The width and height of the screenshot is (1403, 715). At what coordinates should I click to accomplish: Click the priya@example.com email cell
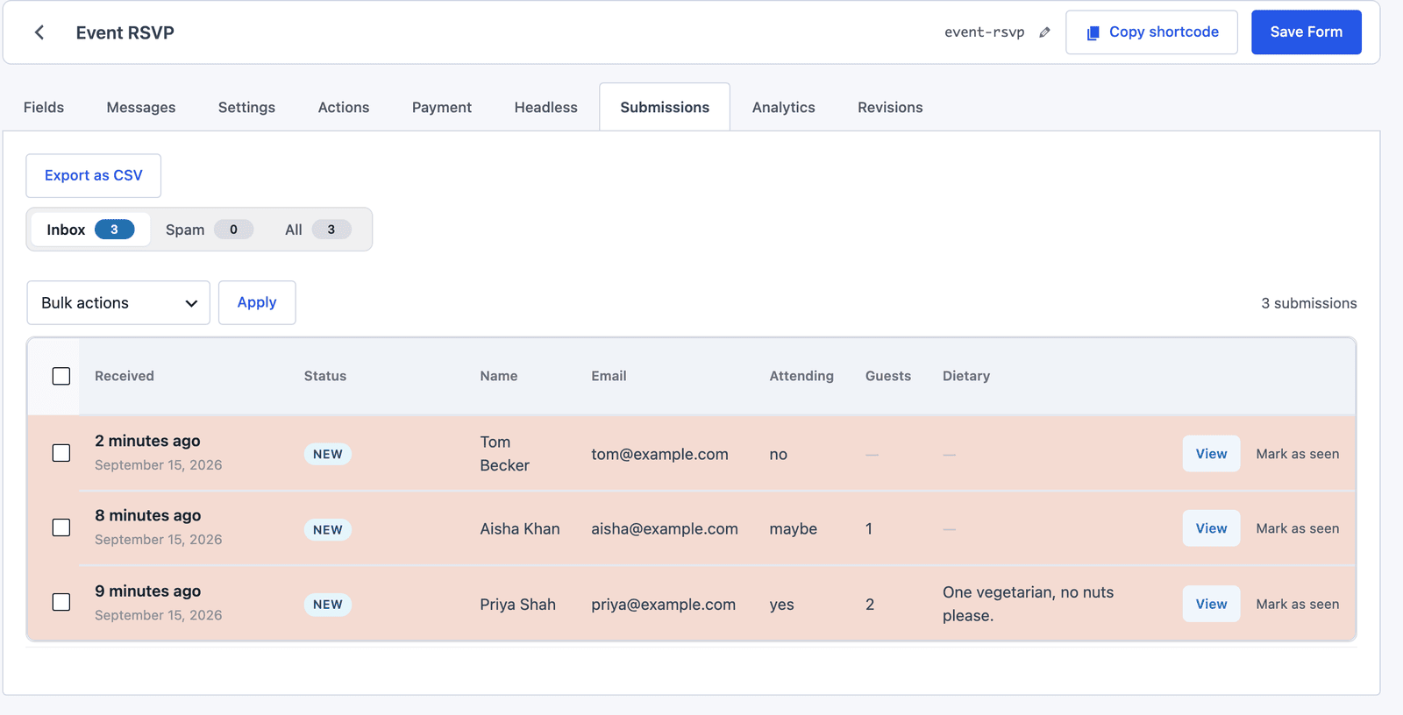pos(663,604)
